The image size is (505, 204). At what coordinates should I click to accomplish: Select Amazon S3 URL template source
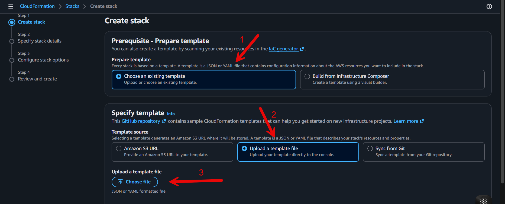[x=172, y=152]
